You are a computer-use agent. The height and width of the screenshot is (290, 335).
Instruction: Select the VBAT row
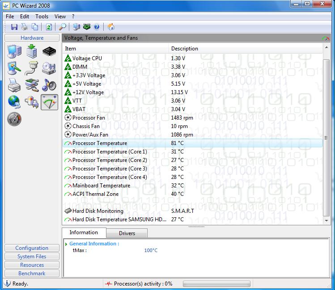tap(192, 109)
